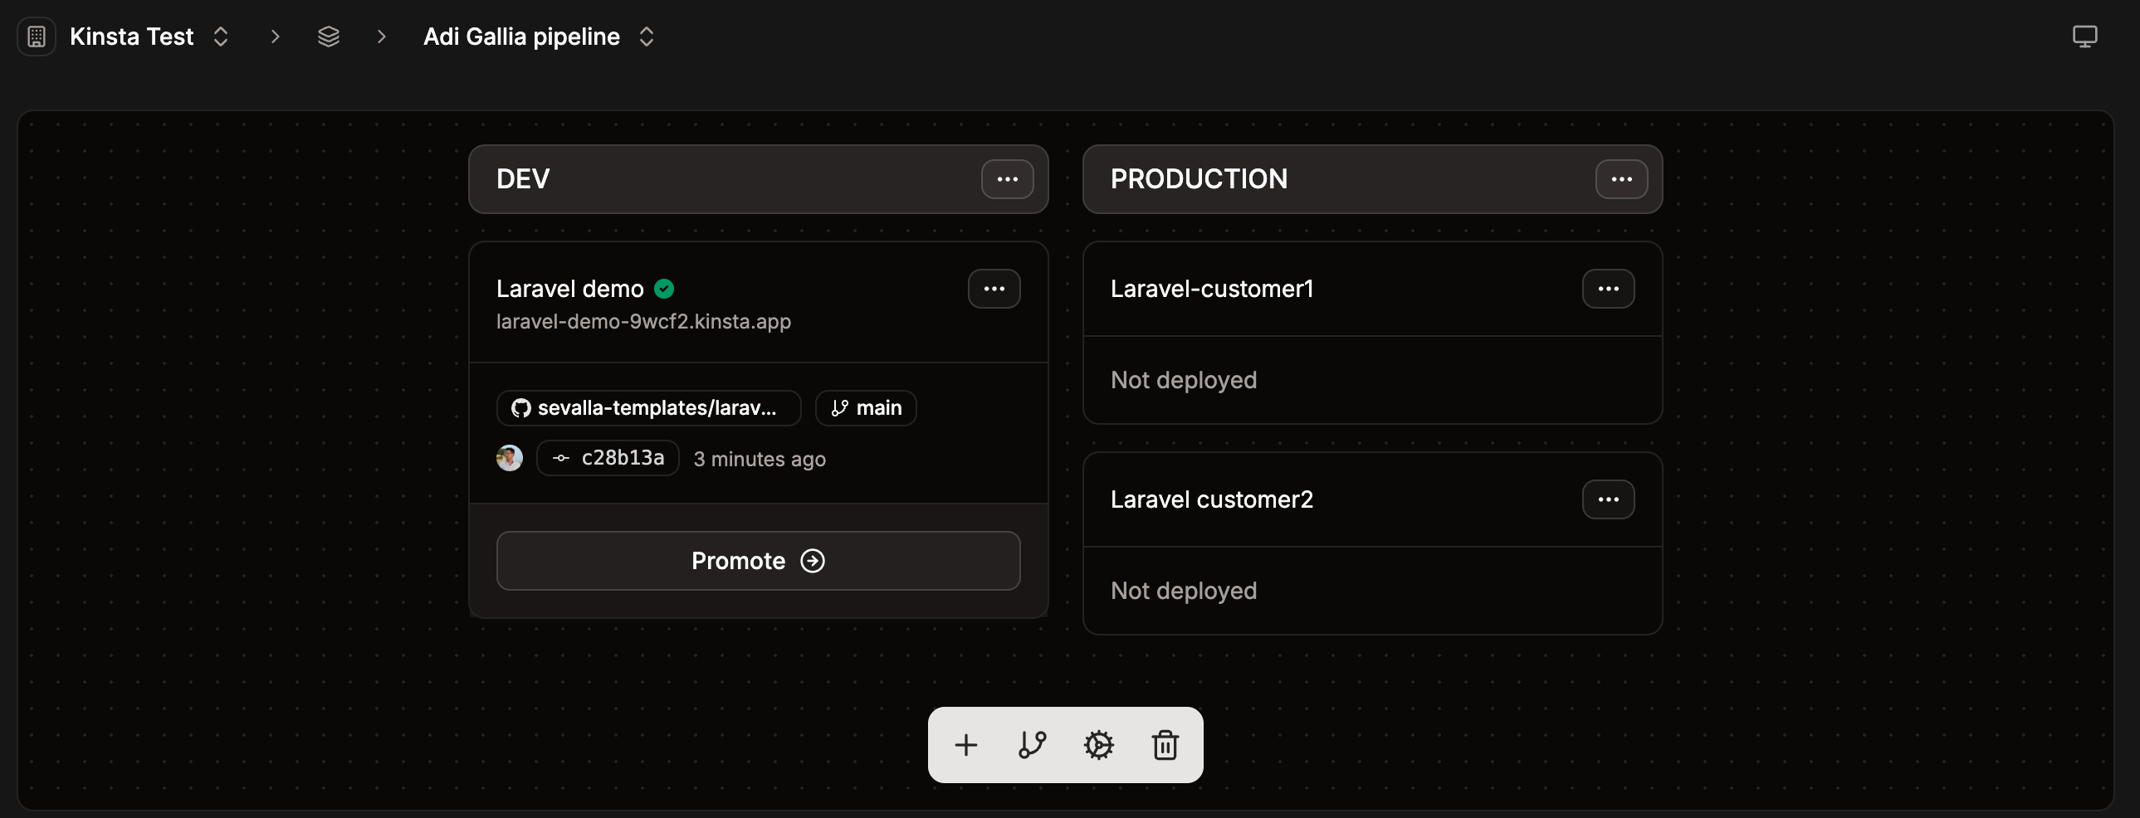The image size is (2140, 818).
Task: Delete the pipeline using the trash icon
Action: coord(1165,745)
